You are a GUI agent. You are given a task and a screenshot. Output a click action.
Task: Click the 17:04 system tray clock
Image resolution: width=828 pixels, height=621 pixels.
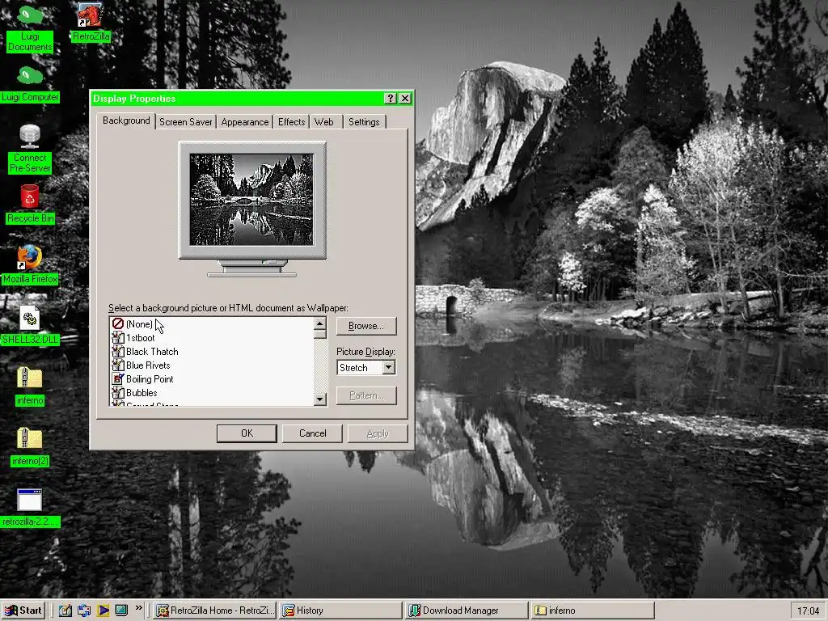pyautogui.click(x=808, y=611)
